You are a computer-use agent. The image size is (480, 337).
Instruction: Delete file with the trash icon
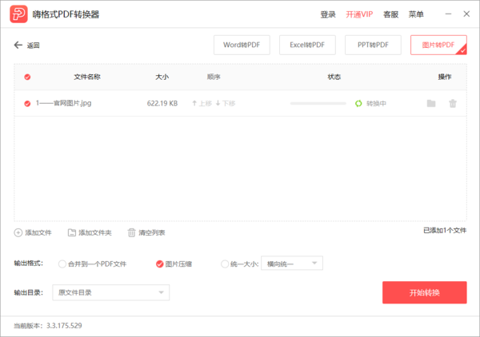point(453,103)
